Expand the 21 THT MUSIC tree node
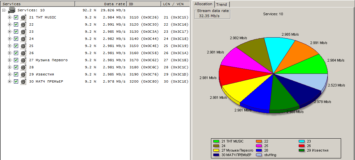The width and height of the screenshot is (355, 160). coord(9,17)
